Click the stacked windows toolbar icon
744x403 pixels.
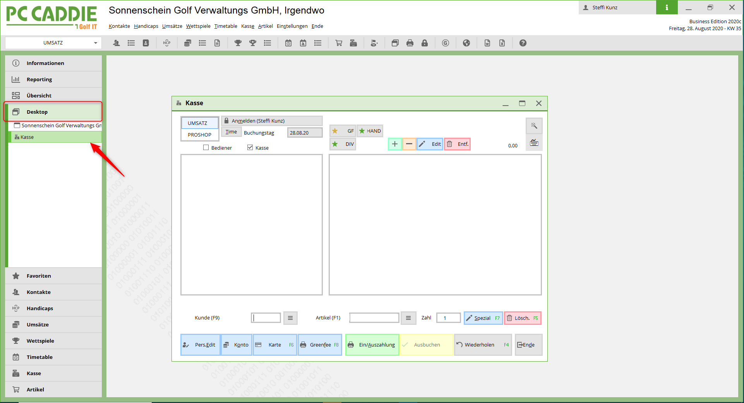(x=395, y=43)
